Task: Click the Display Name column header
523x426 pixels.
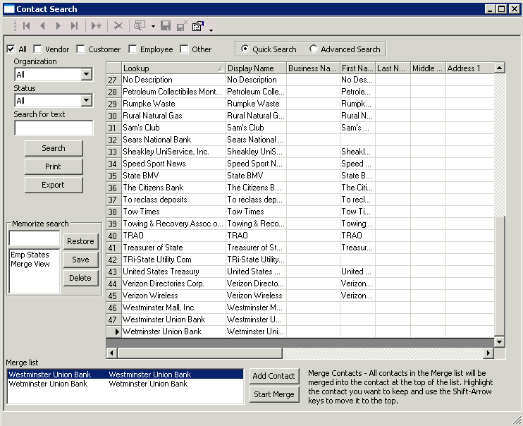Action: [256, 68]
